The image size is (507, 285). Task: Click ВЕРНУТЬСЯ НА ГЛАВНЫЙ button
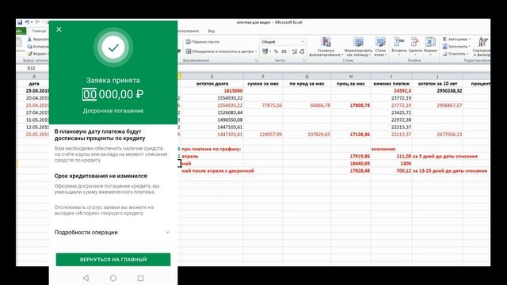click(113, 260)
